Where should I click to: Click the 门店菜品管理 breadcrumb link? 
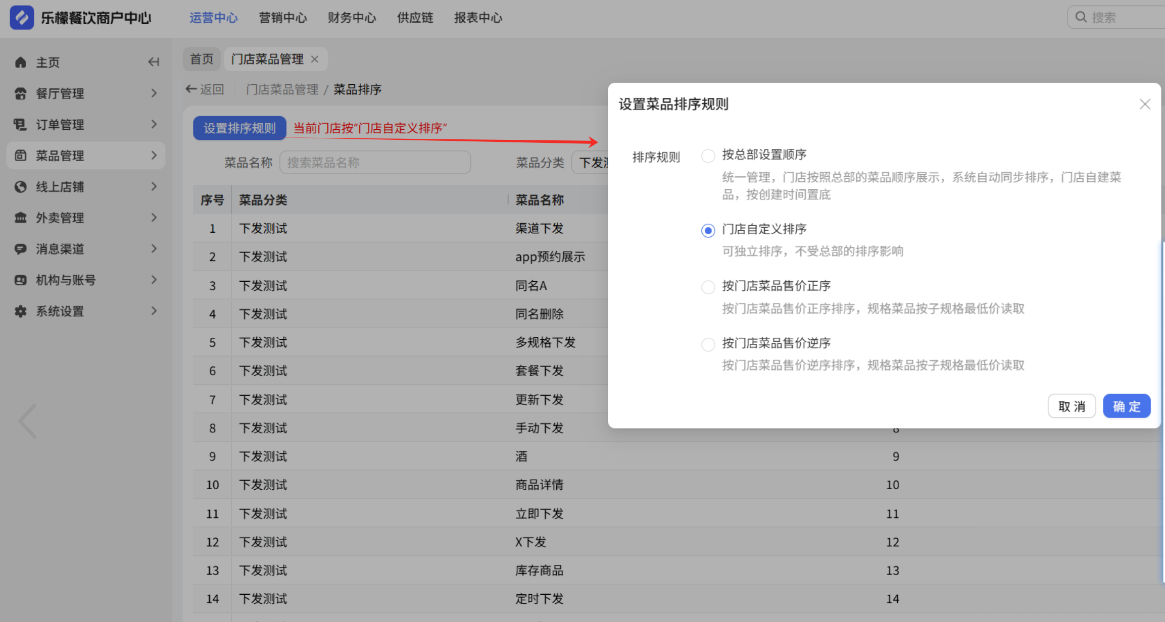point(282,89)
